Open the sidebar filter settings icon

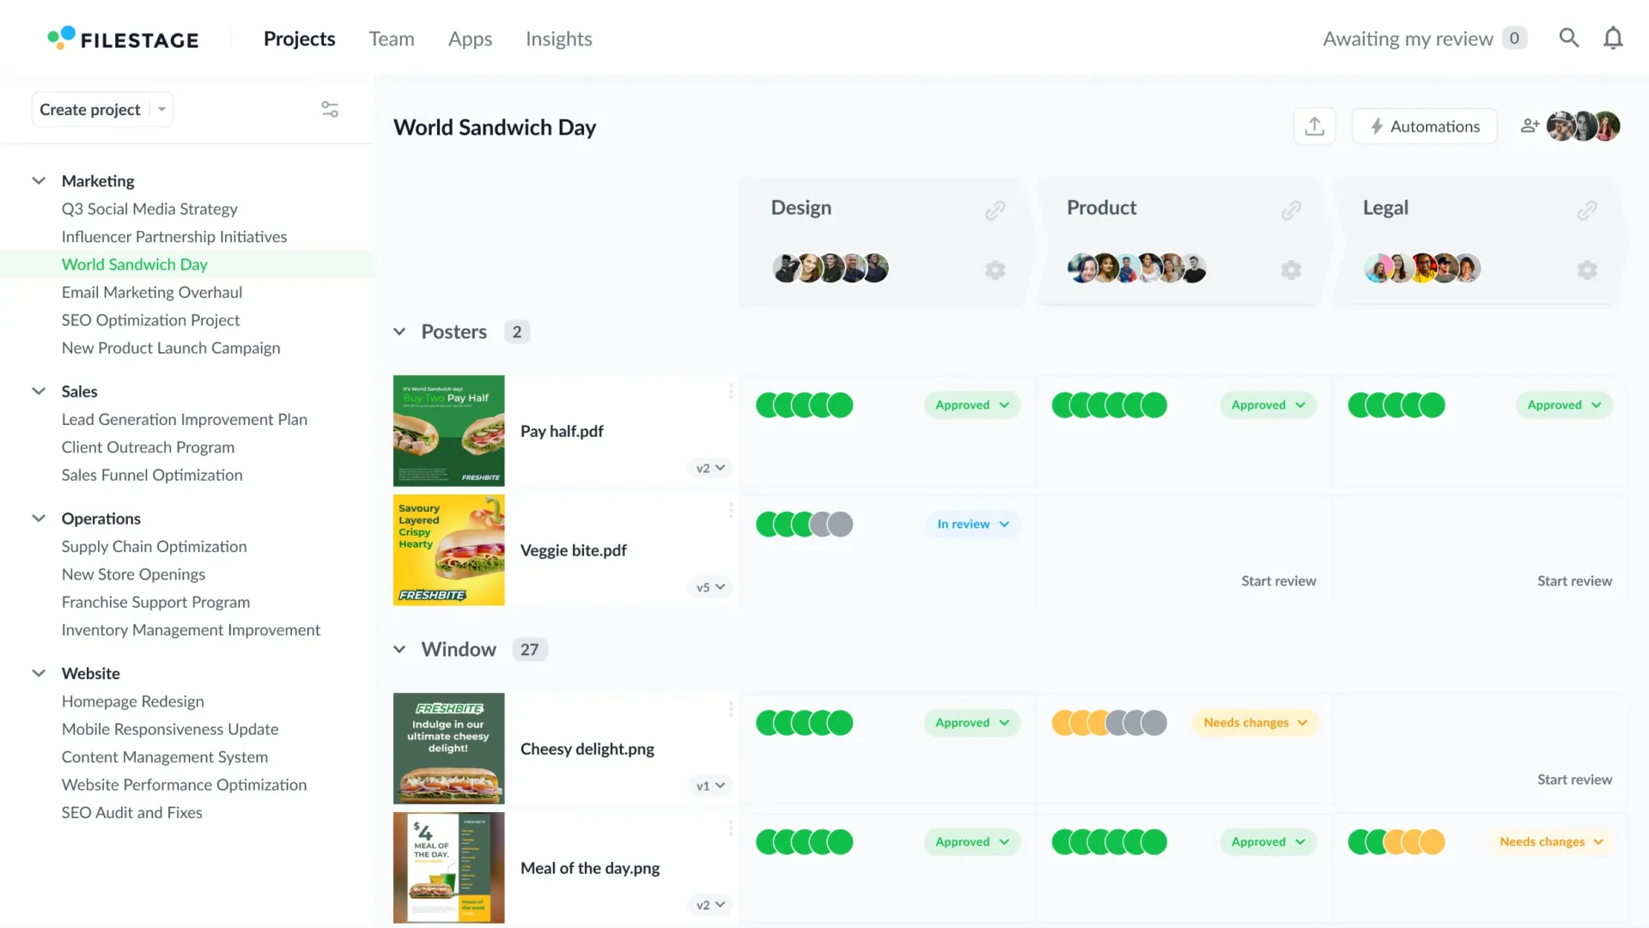point(330,110)
